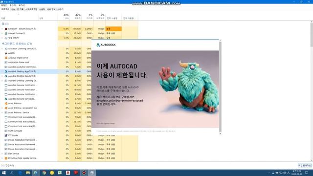Open taskbar search magnifier
This screenshot has width=313, height=176.
12,173
